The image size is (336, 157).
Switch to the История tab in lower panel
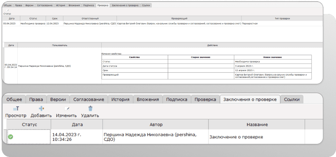[120, 99]
